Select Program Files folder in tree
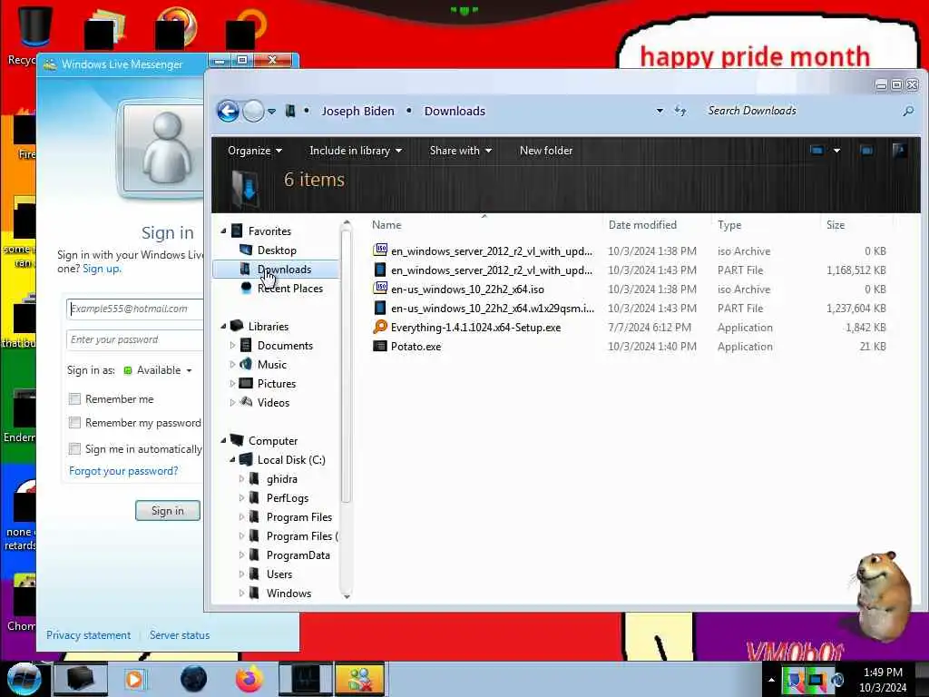The width and height of the screenshot is (929, 697). (x=299, y=516)
